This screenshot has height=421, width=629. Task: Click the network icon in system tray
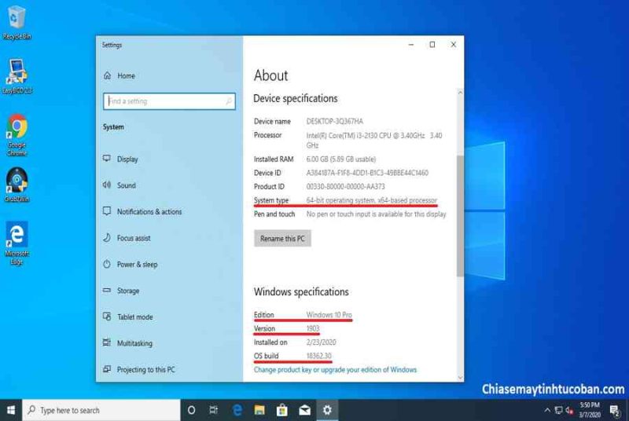pos(558,410)
